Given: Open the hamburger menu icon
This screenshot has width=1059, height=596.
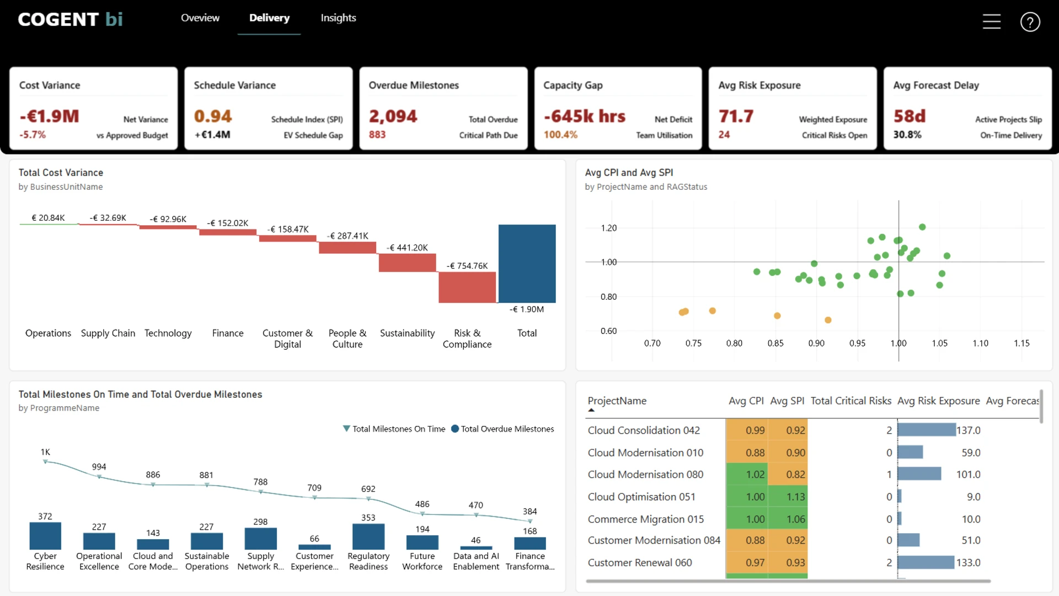Looking at the screenshot, I should click(991, 22).
